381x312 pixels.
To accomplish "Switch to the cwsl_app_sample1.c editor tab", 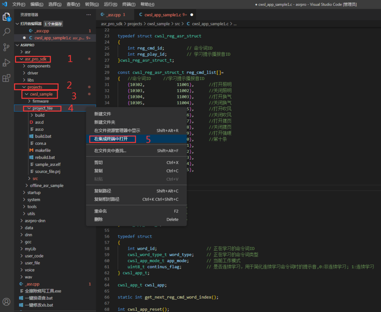I will (166, 15).
